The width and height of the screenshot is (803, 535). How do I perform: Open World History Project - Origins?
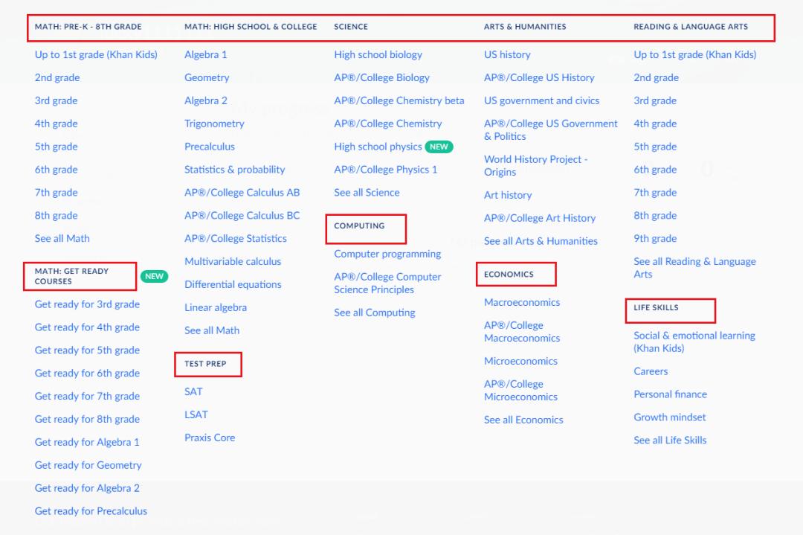pos(535,165)
